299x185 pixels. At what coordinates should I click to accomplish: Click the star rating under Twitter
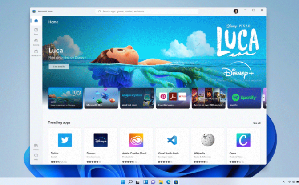click(57, 162)
